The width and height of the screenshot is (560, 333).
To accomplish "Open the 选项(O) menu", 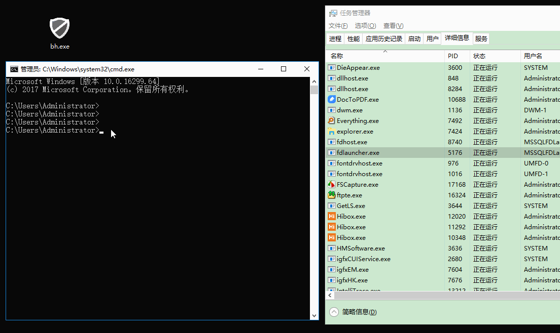I will pos(365,26).
